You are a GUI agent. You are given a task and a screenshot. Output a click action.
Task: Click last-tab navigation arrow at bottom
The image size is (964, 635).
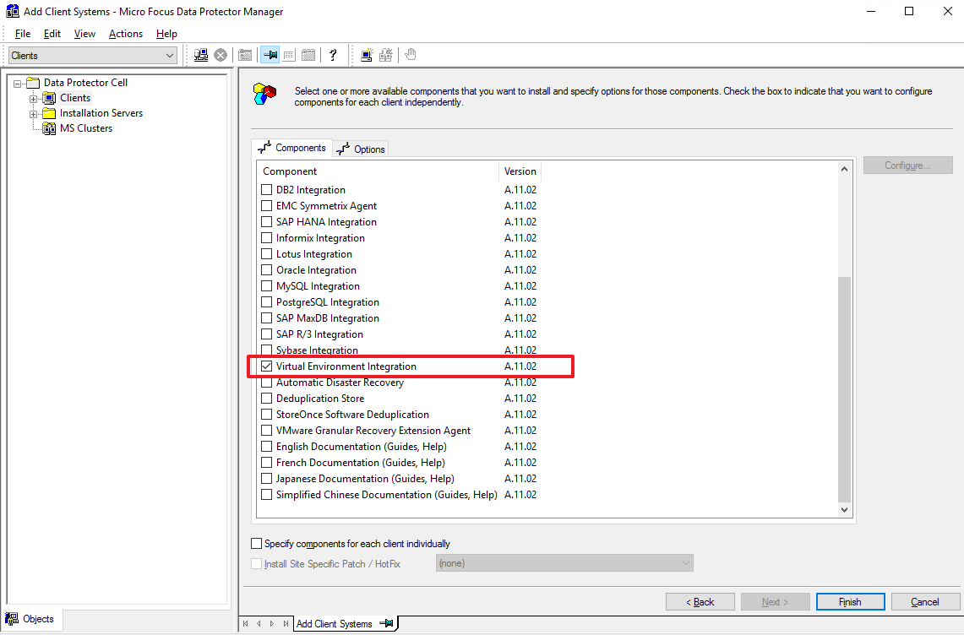point(286,623)
